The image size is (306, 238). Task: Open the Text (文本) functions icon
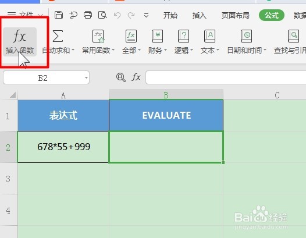click(x=209, y=36)
